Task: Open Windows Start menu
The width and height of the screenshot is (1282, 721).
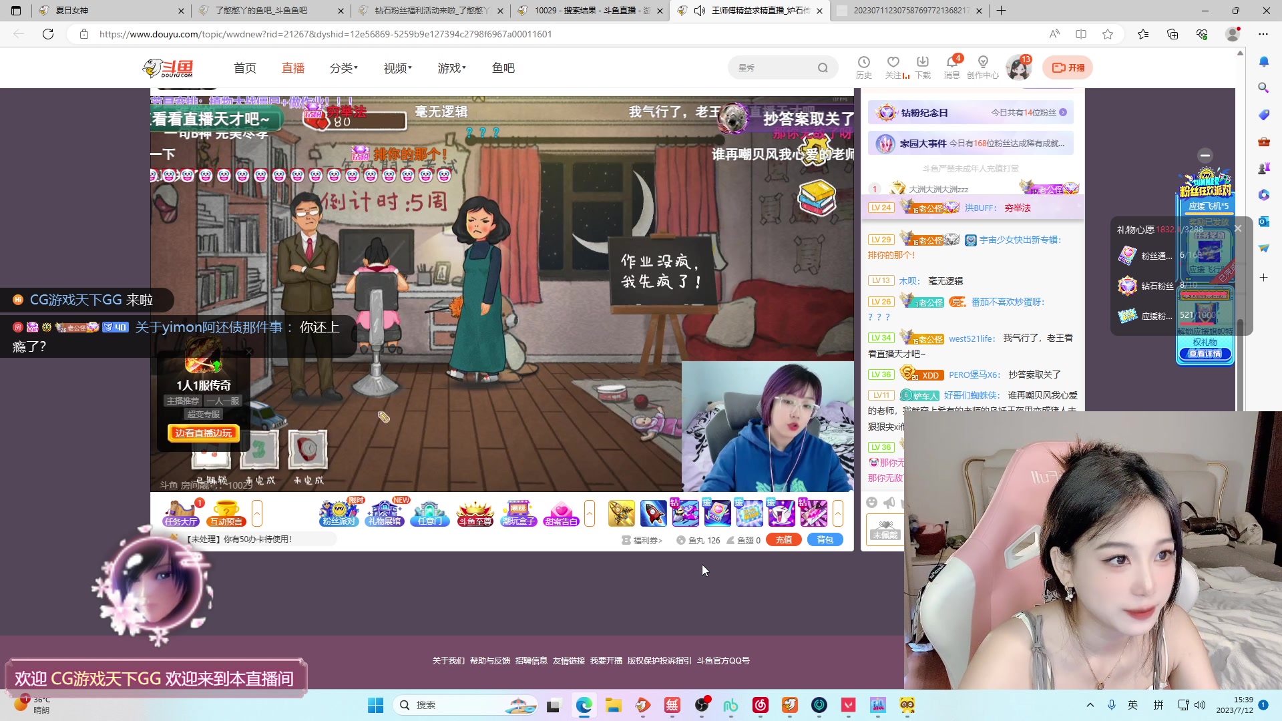Action: 376,705
